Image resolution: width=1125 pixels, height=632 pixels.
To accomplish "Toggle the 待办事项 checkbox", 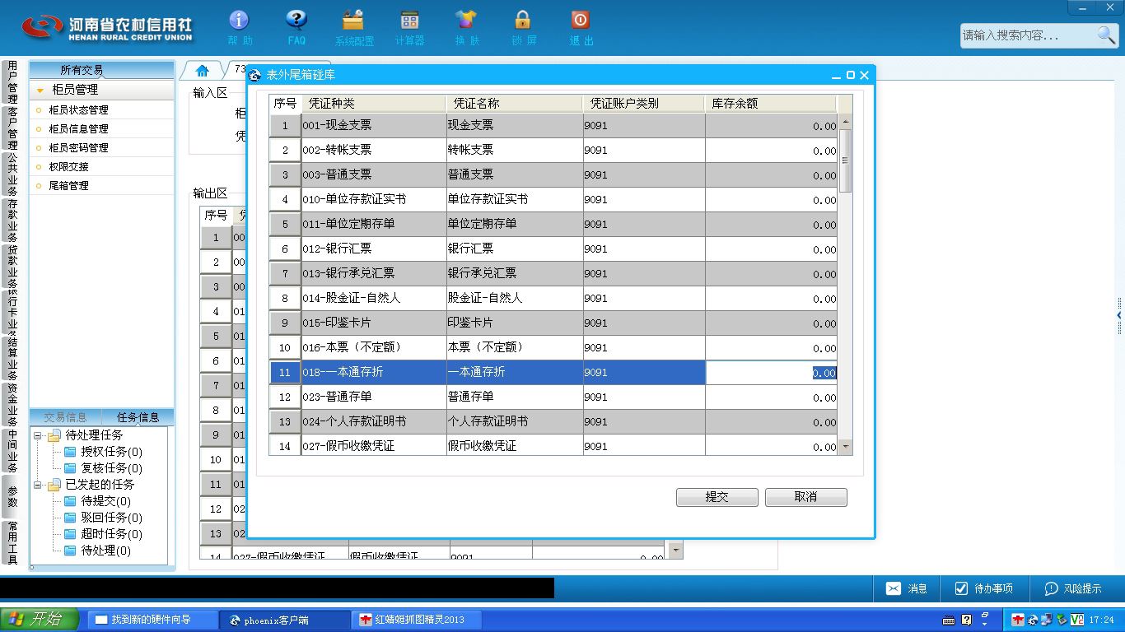I will click(x=961, y=588).
